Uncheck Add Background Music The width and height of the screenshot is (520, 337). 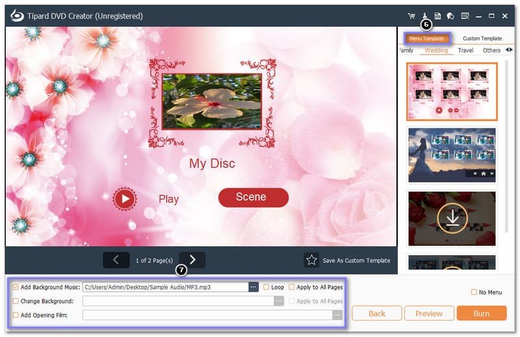[15, 287]
